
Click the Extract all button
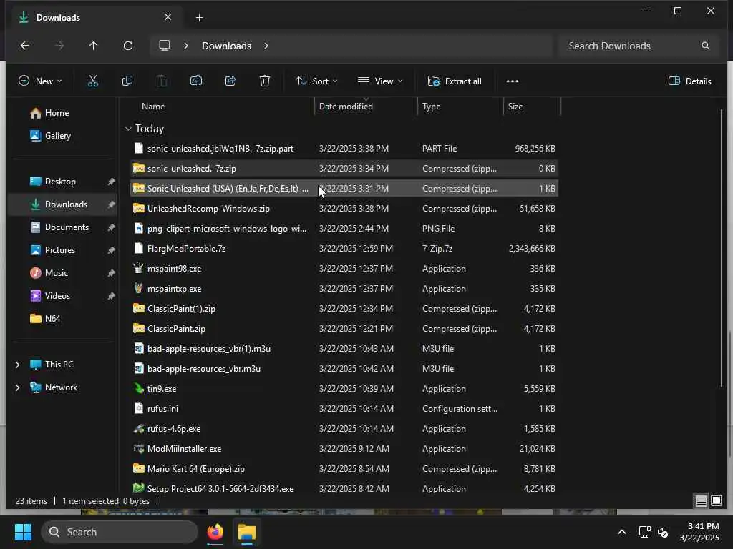(455, 81)
